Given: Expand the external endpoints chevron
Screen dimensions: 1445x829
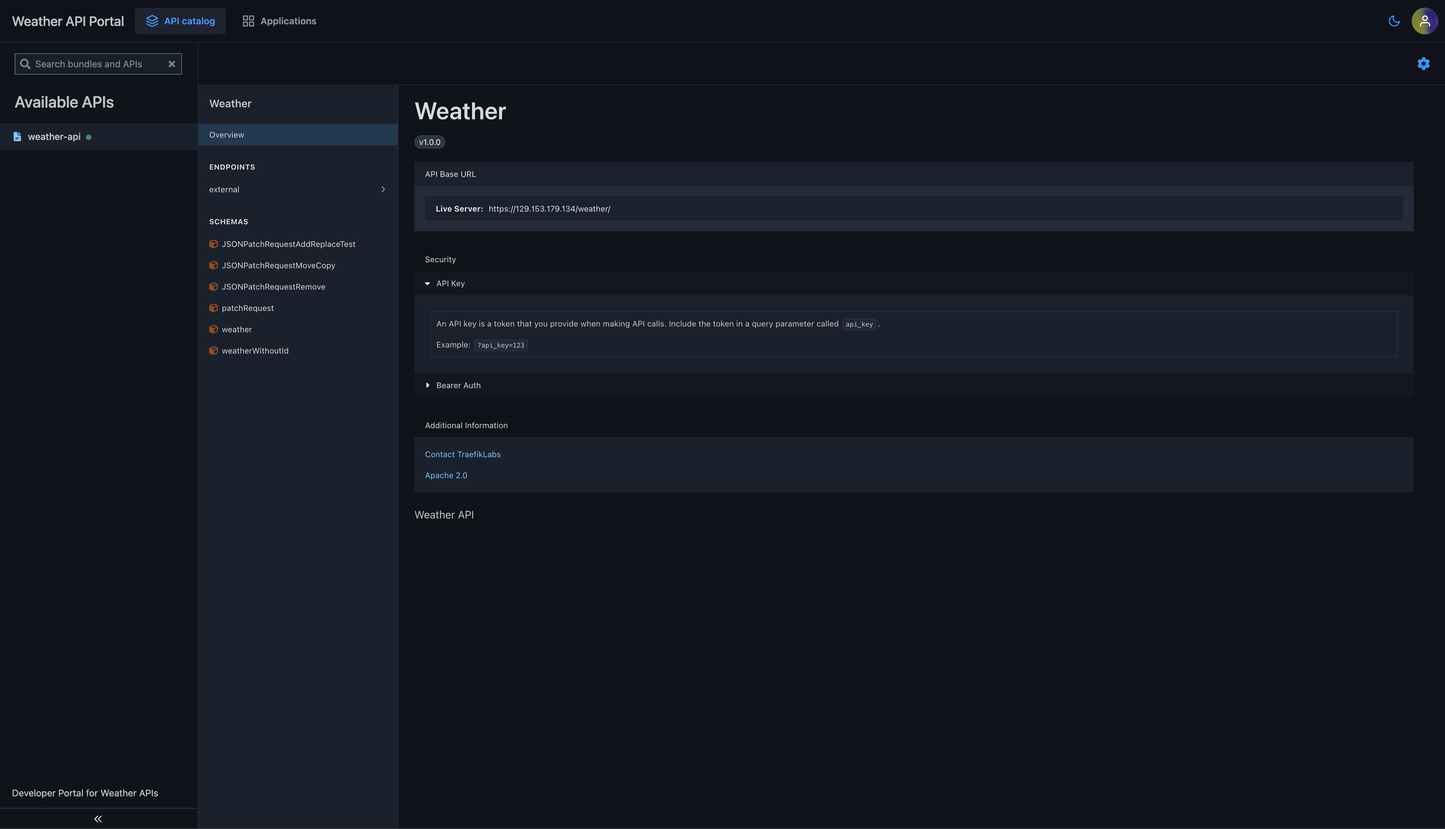Looking at the screenshot, I should pos(383,190).
